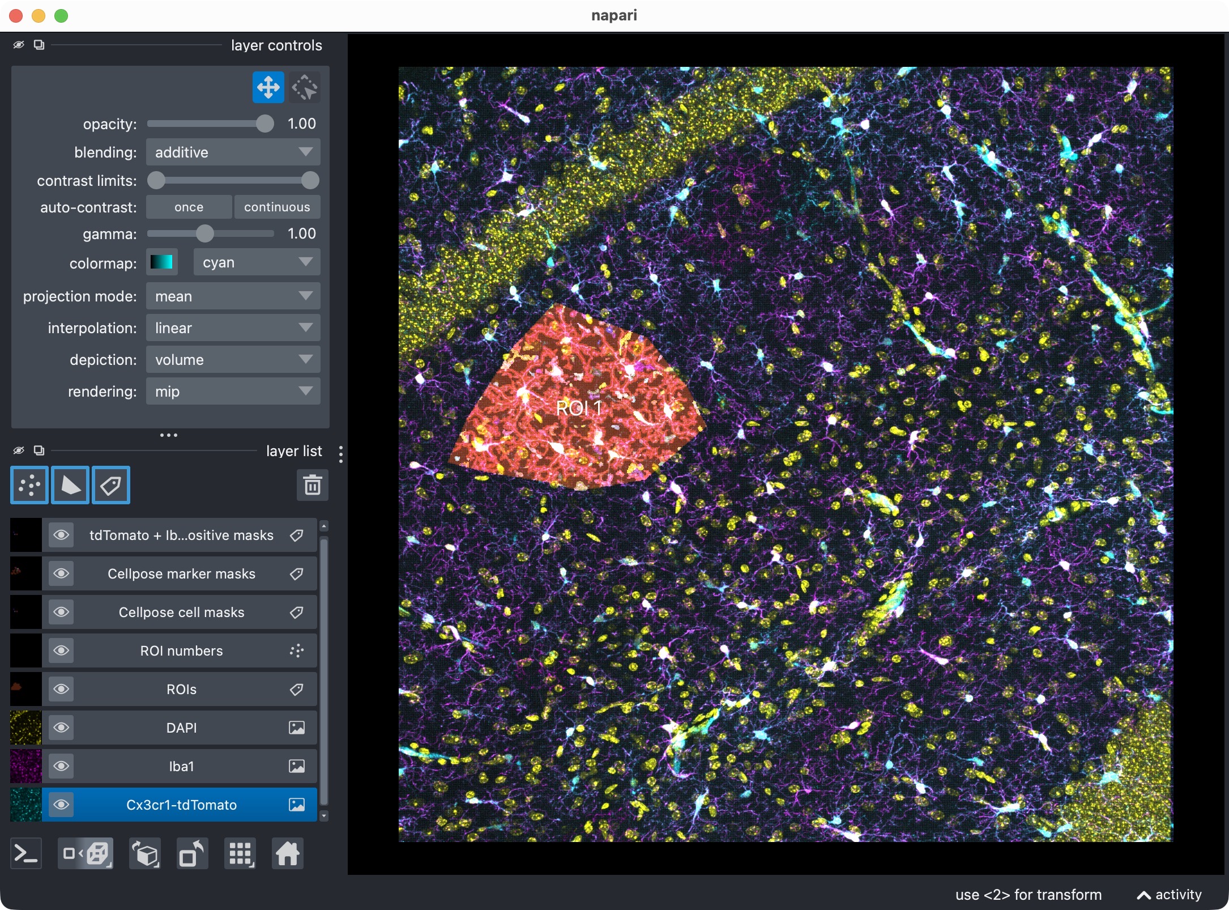1229x910 pixels.
Task: Add a new shapes layer
Action: [x=70, y=485]
